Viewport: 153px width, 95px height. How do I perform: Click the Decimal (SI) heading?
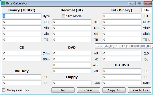(72, 10)
